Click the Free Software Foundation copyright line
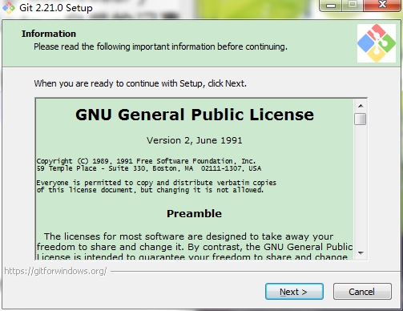Image resolution: width=403 pixels, height=311 pixels. coord(146,161)
